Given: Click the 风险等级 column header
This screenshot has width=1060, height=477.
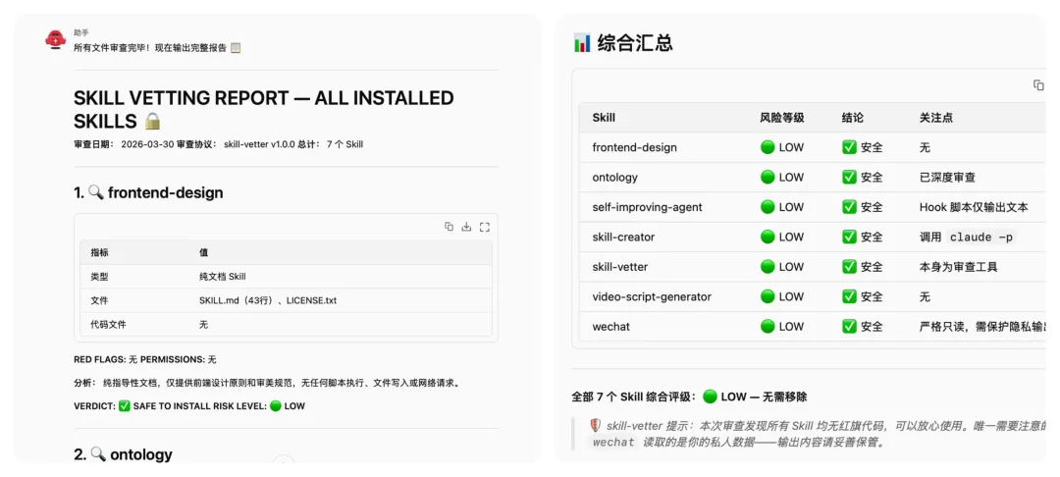Looking at the screenshot, I should [x=781, y=118].
